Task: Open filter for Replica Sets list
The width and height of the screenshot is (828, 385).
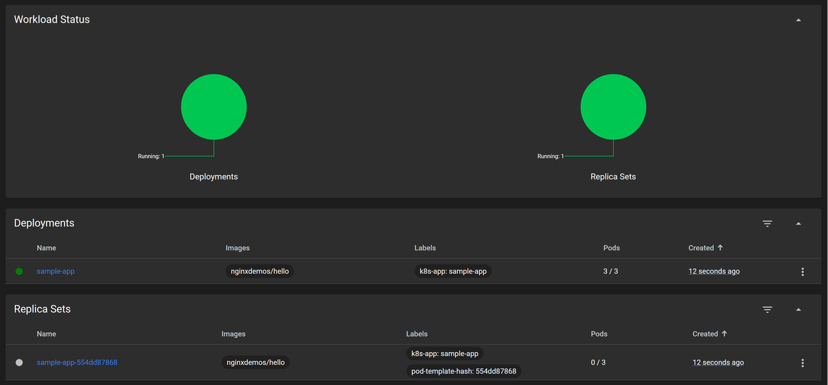Action: [x=767, y=309]
